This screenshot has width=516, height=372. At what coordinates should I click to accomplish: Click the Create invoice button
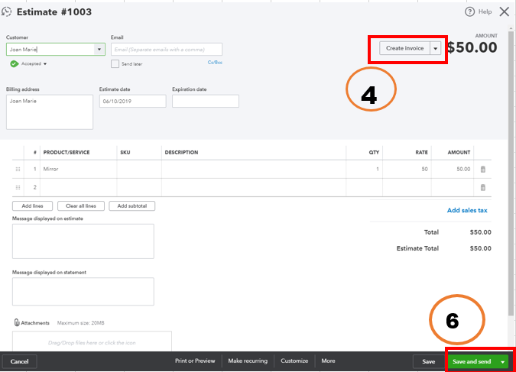pos(404,48)
